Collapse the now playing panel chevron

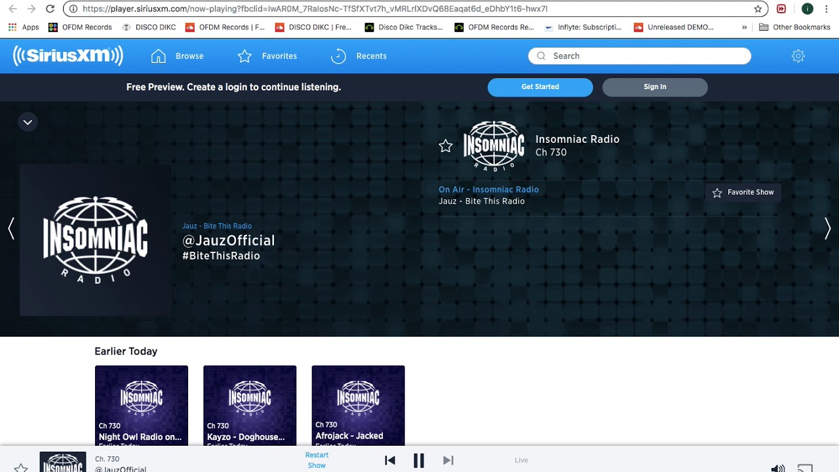click(x=28, y=122)
